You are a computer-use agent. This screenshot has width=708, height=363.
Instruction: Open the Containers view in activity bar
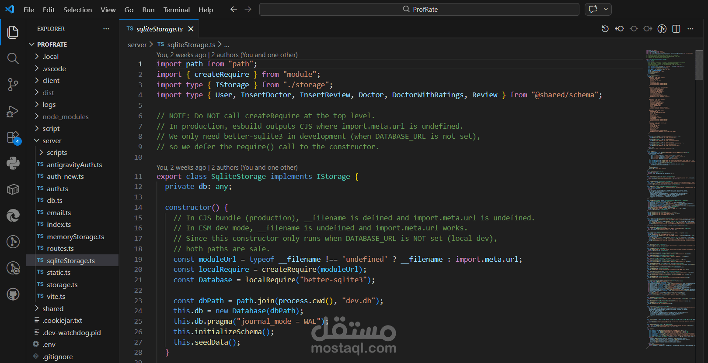(x=13, y=189)
